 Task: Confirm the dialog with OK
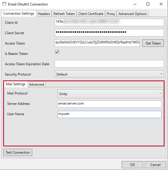click(132, 165)
